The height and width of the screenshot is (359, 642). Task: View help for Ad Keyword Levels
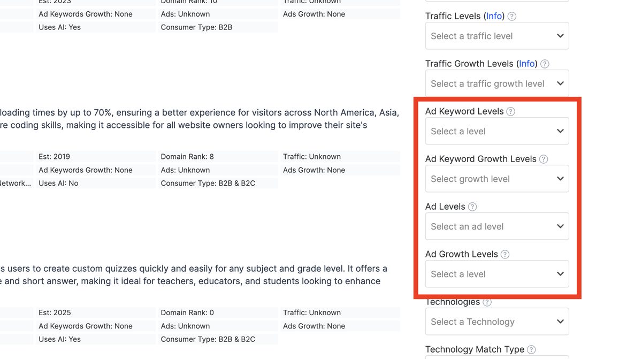coord(511,111)
